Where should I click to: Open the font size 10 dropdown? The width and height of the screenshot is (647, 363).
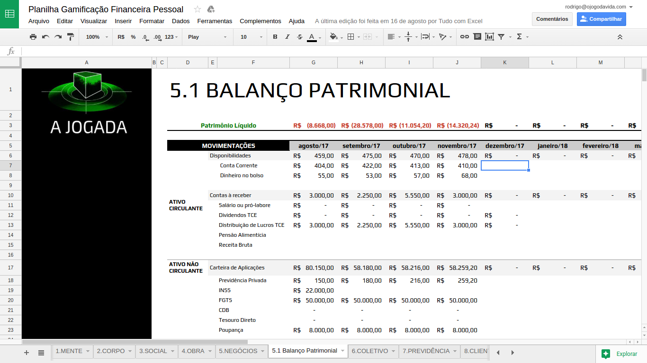pyautogui.click(x=252, y=37)
